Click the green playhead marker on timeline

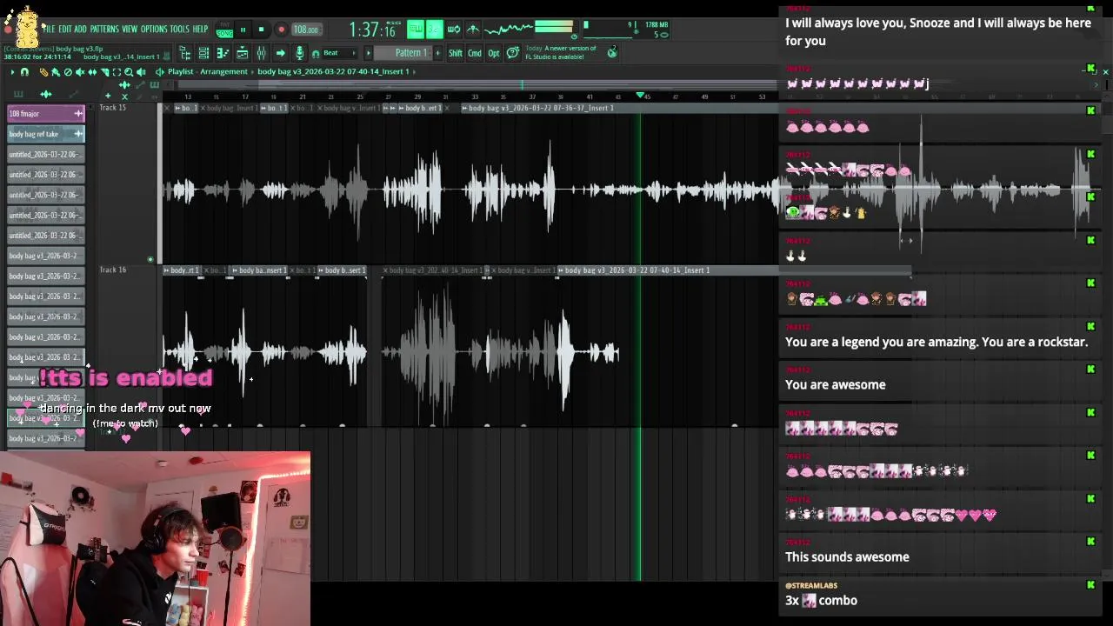tap(641, 95)
